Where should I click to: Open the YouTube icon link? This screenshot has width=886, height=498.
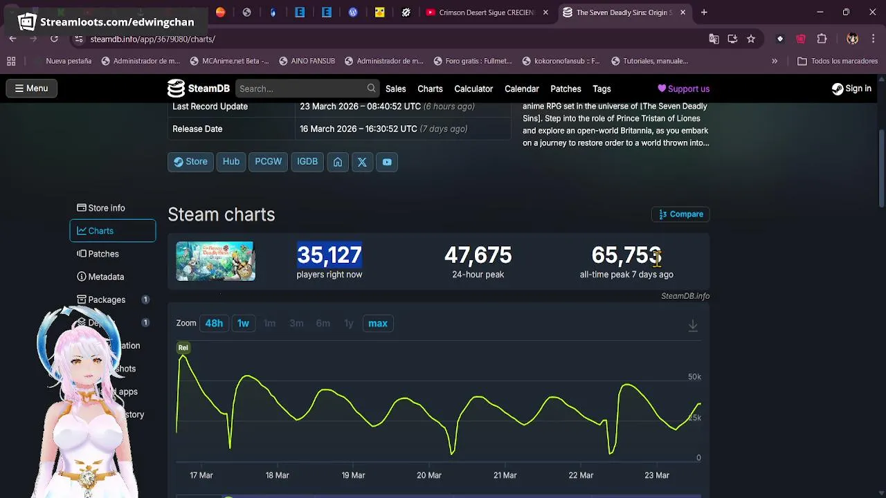(387, 162)
